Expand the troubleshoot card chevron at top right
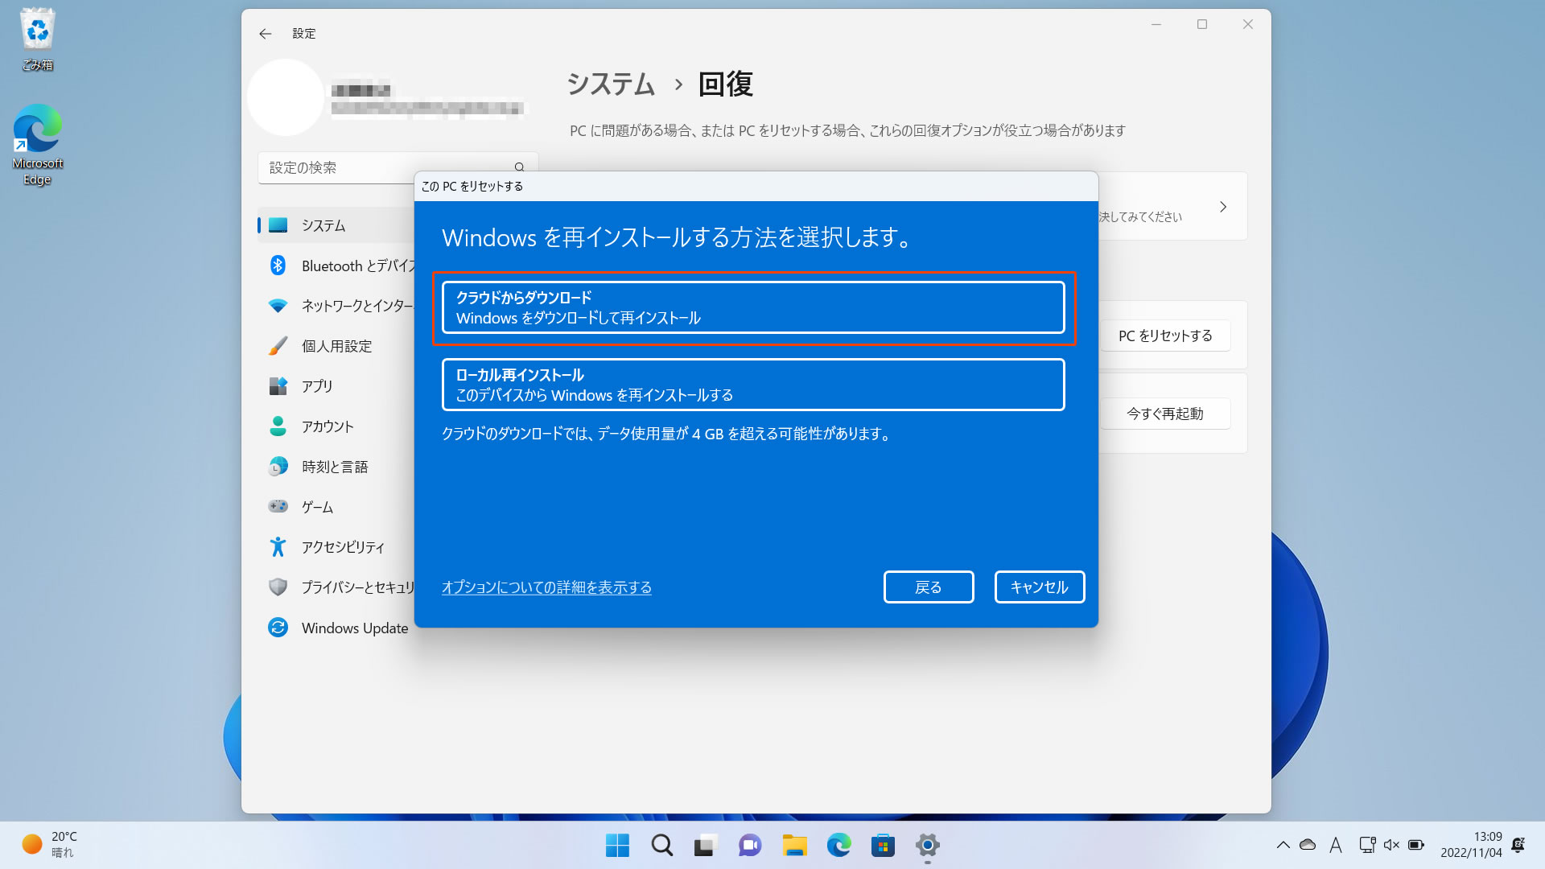The height and width of the screenshot is (869, 1545). tap(1223, 207)
